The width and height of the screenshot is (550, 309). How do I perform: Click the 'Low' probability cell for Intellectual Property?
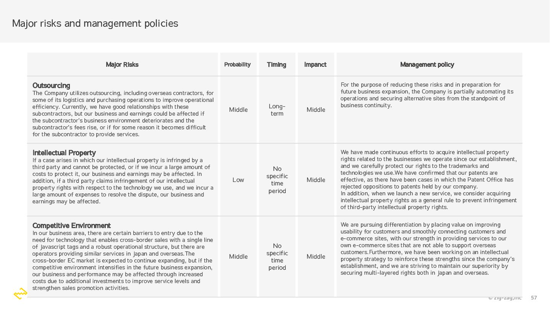click(238, 180)
